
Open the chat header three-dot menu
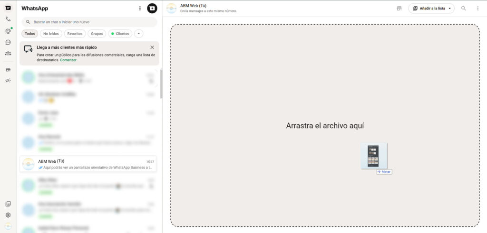click(x=477, y=9)
